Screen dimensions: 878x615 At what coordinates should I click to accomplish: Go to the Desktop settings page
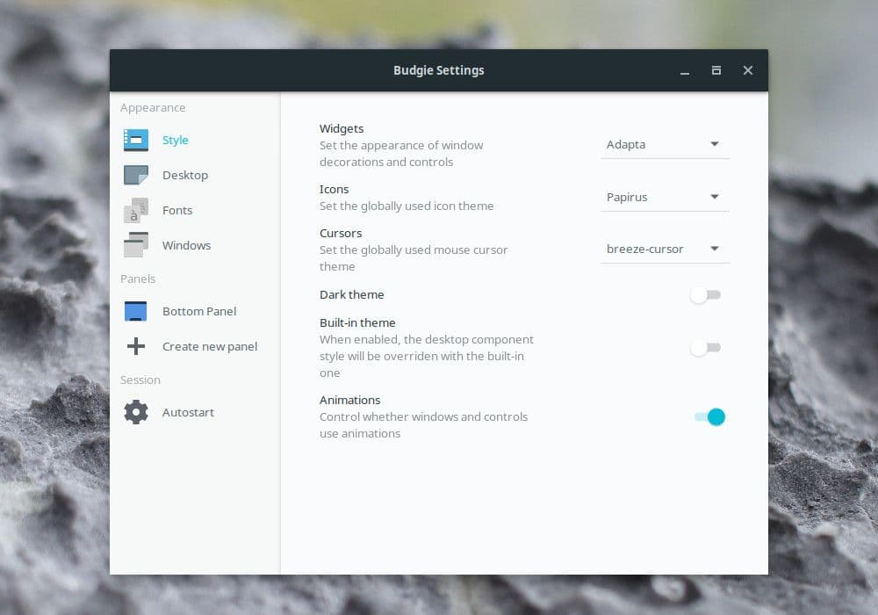tap(195, 176)
